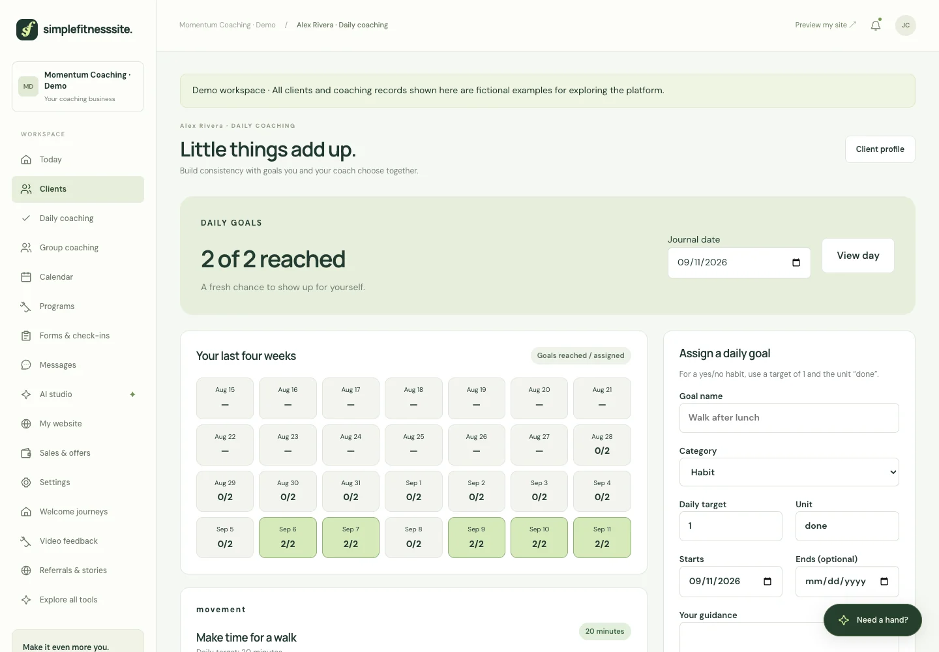Click the Daily coaching checkmark icon

[x=26, y=218]
